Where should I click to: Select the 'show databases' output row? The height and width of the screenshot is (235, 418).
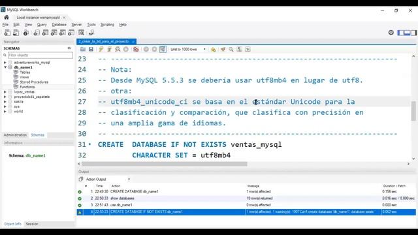pyautogui.click(x=246, y=198)
